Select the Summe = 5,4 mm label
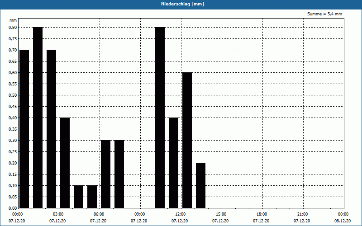The height and width of the screenshot is (226, 362). tap(324, 14)
